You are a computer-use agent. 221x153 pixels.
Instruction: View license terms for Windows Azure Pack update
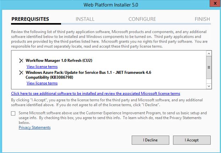pos(42,83)
